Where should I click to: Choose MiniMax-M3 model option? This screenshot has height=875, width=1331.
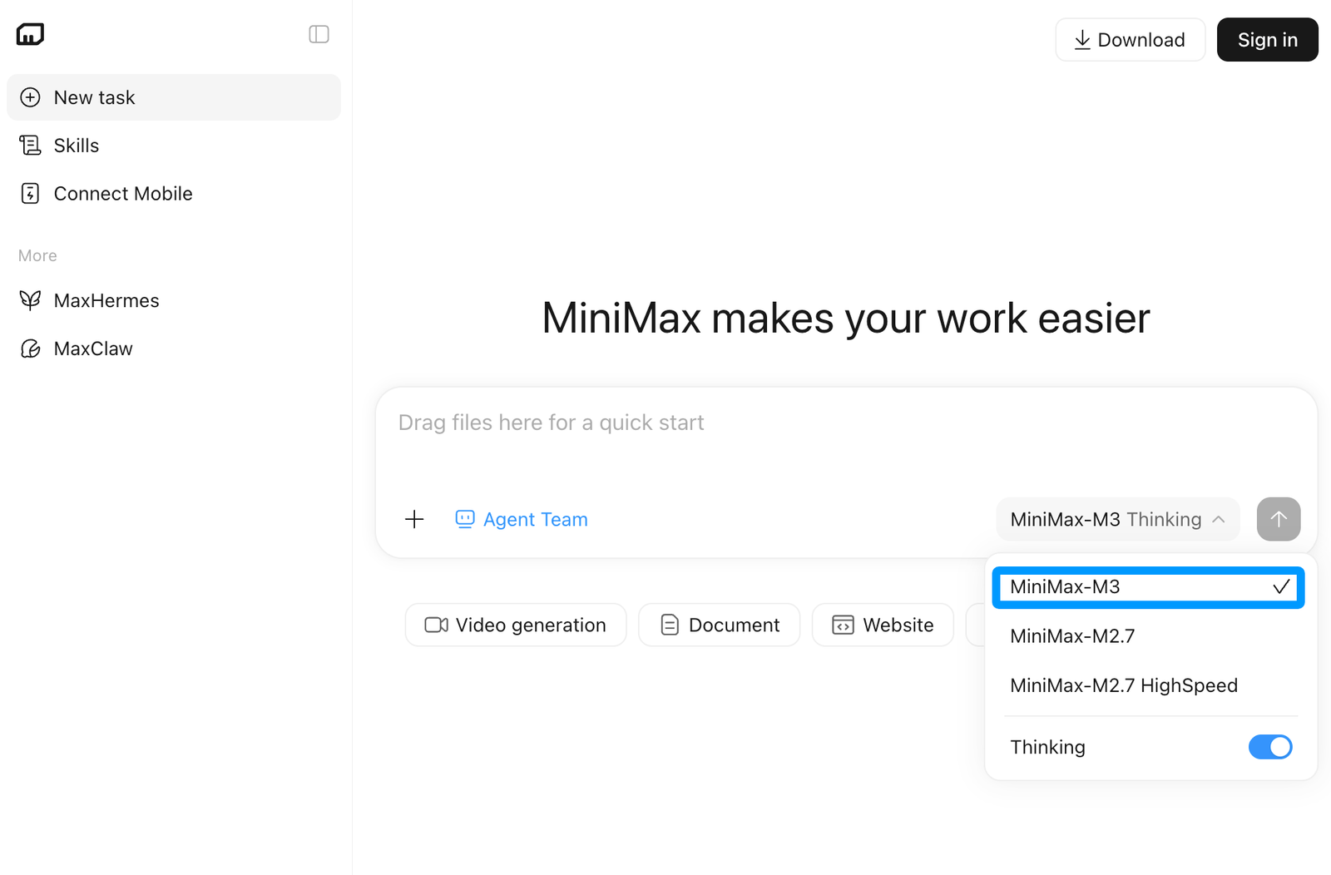pyautogui.click(x=1149, y=587)
